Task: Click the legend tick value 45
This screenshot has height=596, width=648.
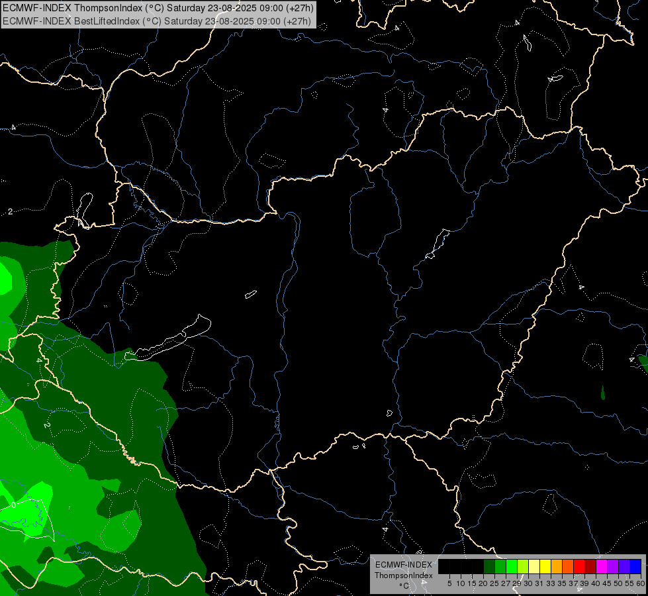Action: tap(607, 583)
